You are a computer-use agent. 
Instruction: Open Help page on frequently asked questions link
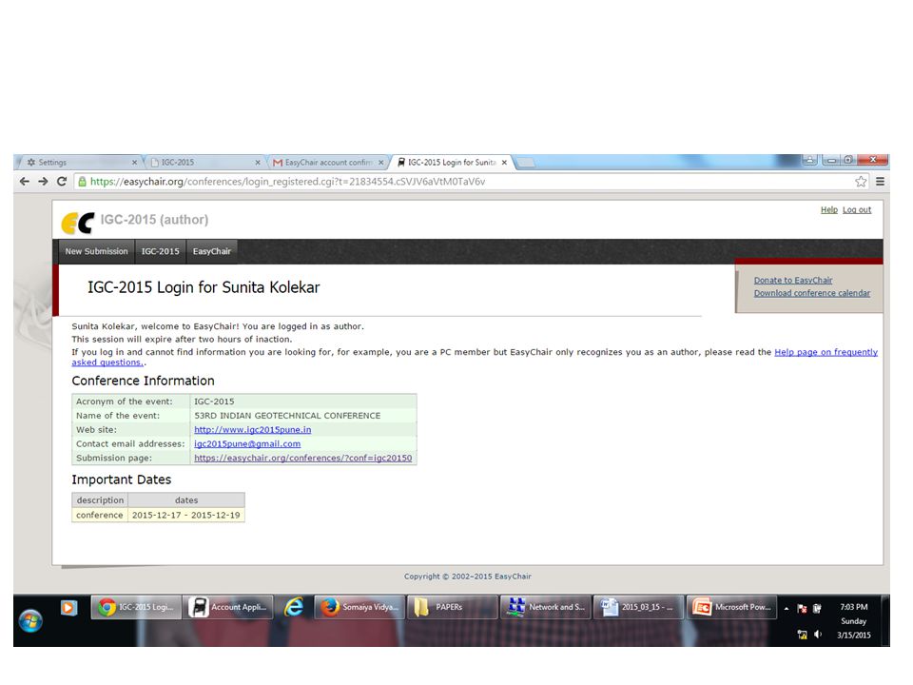826,352
